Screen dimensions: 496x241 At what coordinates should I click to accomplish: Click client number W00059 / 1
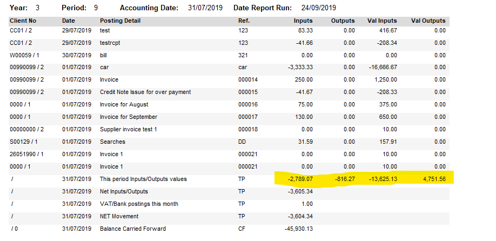click(x=25, y=55)
